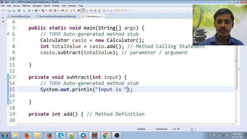The height and width of the screenshot is (139, 247).
Task: Click the New Java Package icon
Action: pyautogui.click(x=51, y=10)
